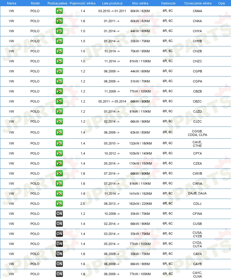Screen dimensions: 231x279
Task: Select engine codes CGGB, CDDA, CLPA
Action: [x=197, y=133]
